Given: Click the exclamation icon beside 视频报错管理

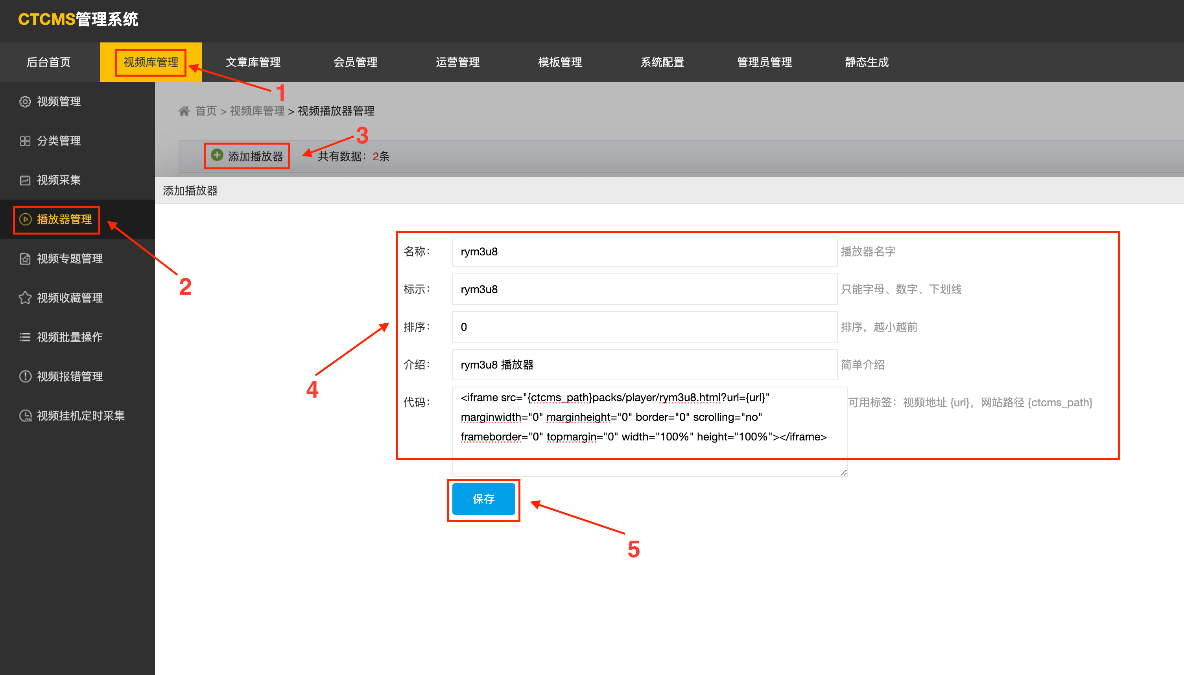Looking at the screenshot, I should [25, 376].
